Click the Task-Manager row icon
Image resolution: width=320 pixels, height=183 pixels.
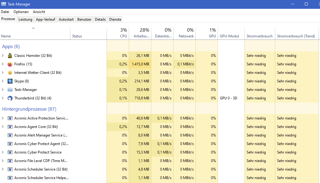10,90
